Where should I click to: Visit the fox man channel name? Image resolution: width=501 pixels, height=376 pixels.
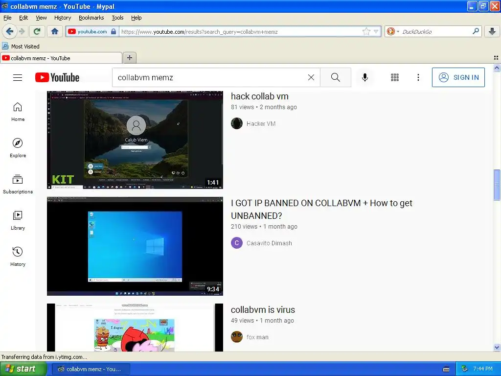tap(257, 337)
